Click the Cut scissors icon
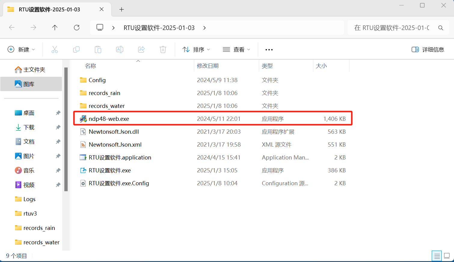 [x=55, y=49]
